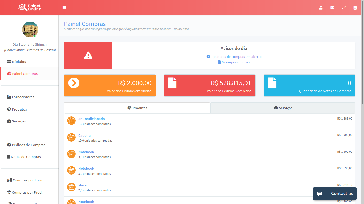Open the envelope messages icon

pyautogui.click(x=332, y=8)
